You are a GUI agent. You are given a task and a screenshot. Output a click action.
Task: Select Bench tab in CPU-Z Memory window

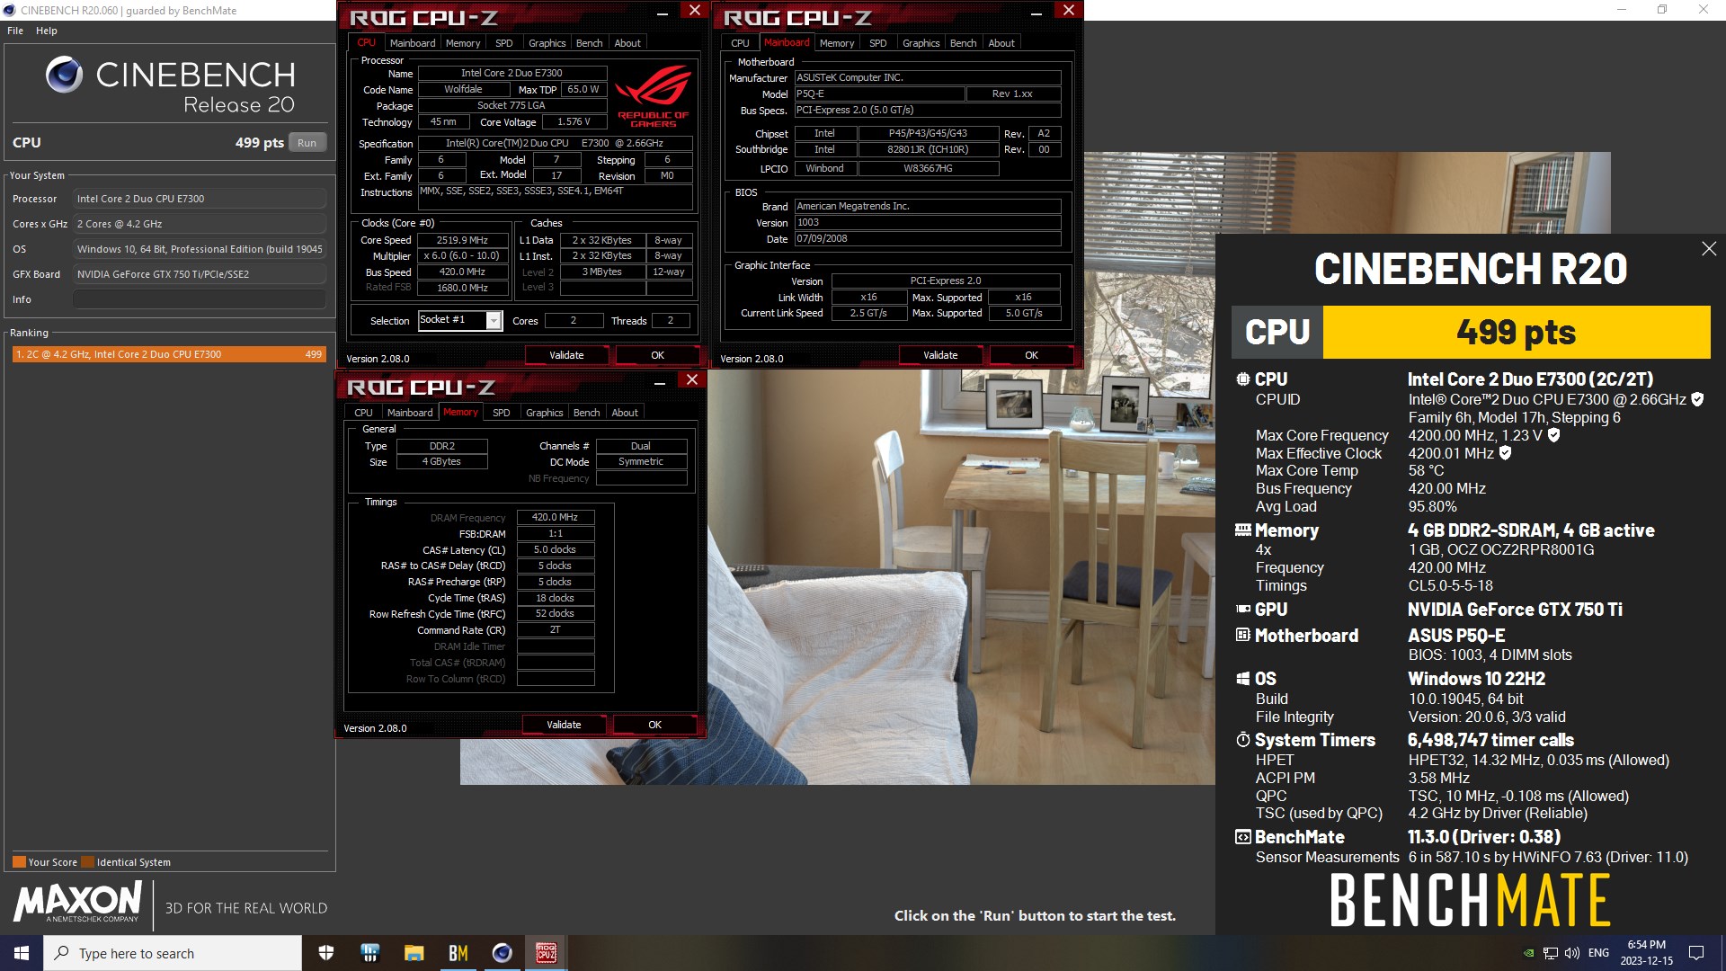coord(587,413)
